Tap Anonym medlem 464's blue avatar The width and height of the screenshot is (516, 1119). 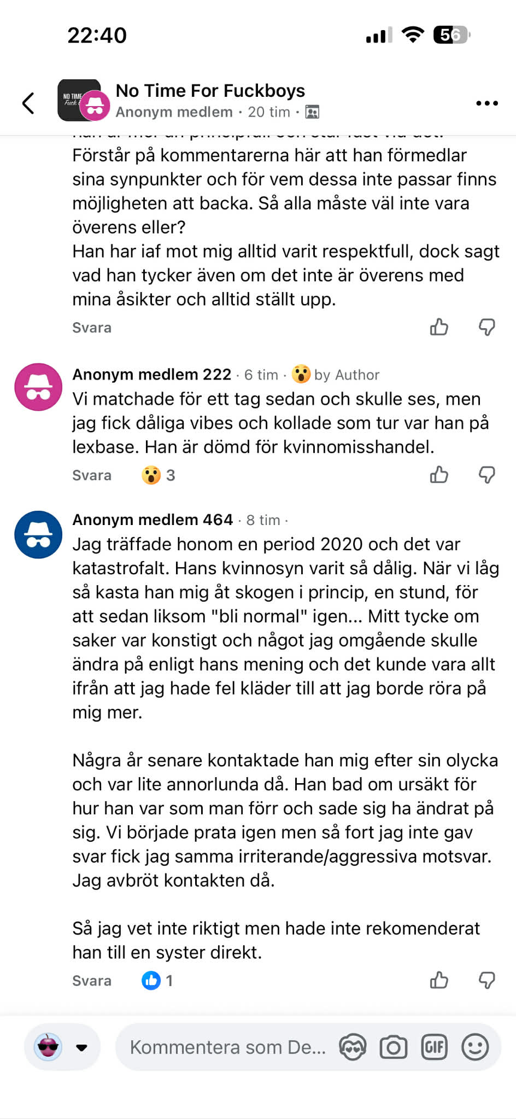coord(38,534)
